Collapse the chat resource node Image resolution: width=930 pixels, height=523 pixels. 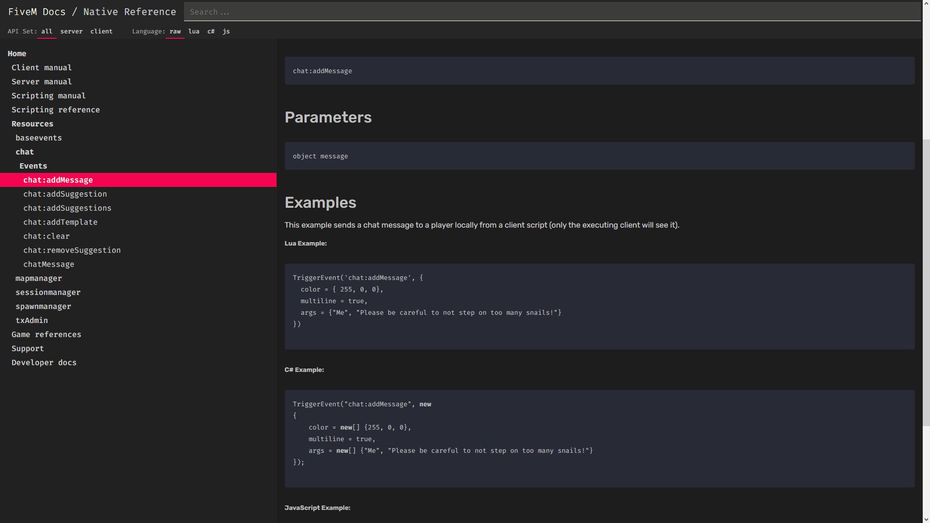pos(25,152)
